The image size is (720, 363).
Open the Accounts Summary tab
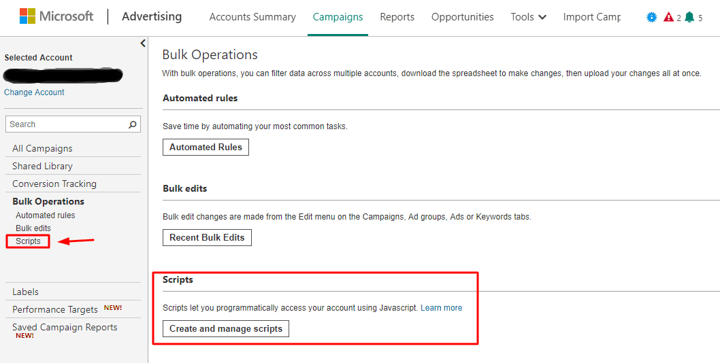point(252,17)
